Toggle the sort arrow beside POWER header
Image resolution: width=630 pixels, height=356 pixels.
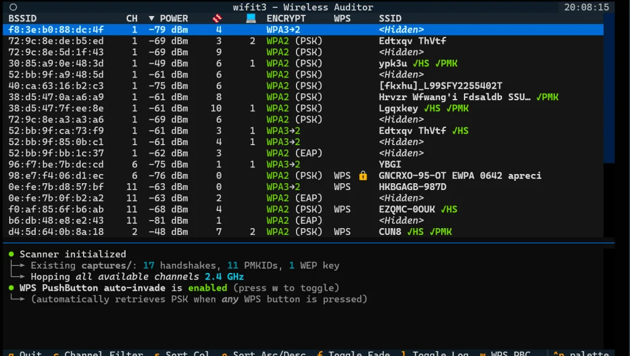tap(151, 18)
